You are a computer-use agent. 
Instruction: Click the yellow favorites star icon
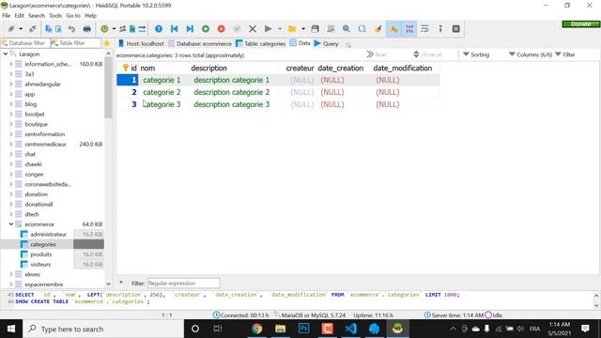[107, 43]
